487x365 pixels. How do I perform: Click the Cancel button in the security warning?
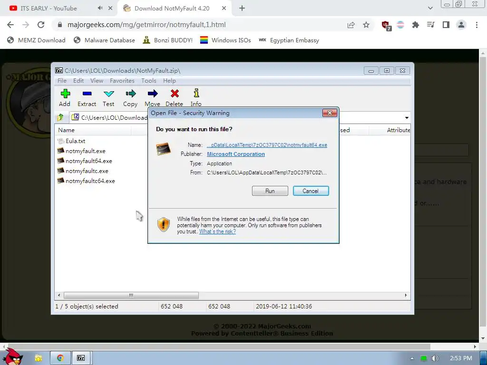(311, 191)
